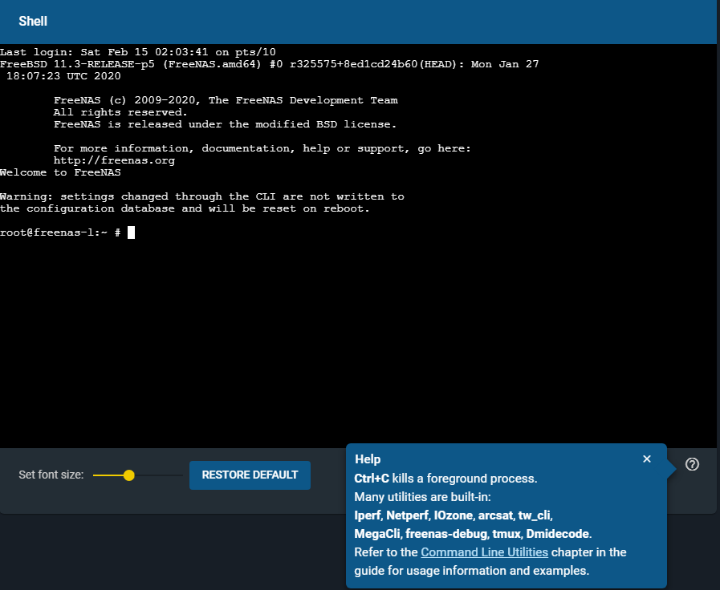
Task: Click 'guide for usage information and examples' text
Action: point(472,571)
